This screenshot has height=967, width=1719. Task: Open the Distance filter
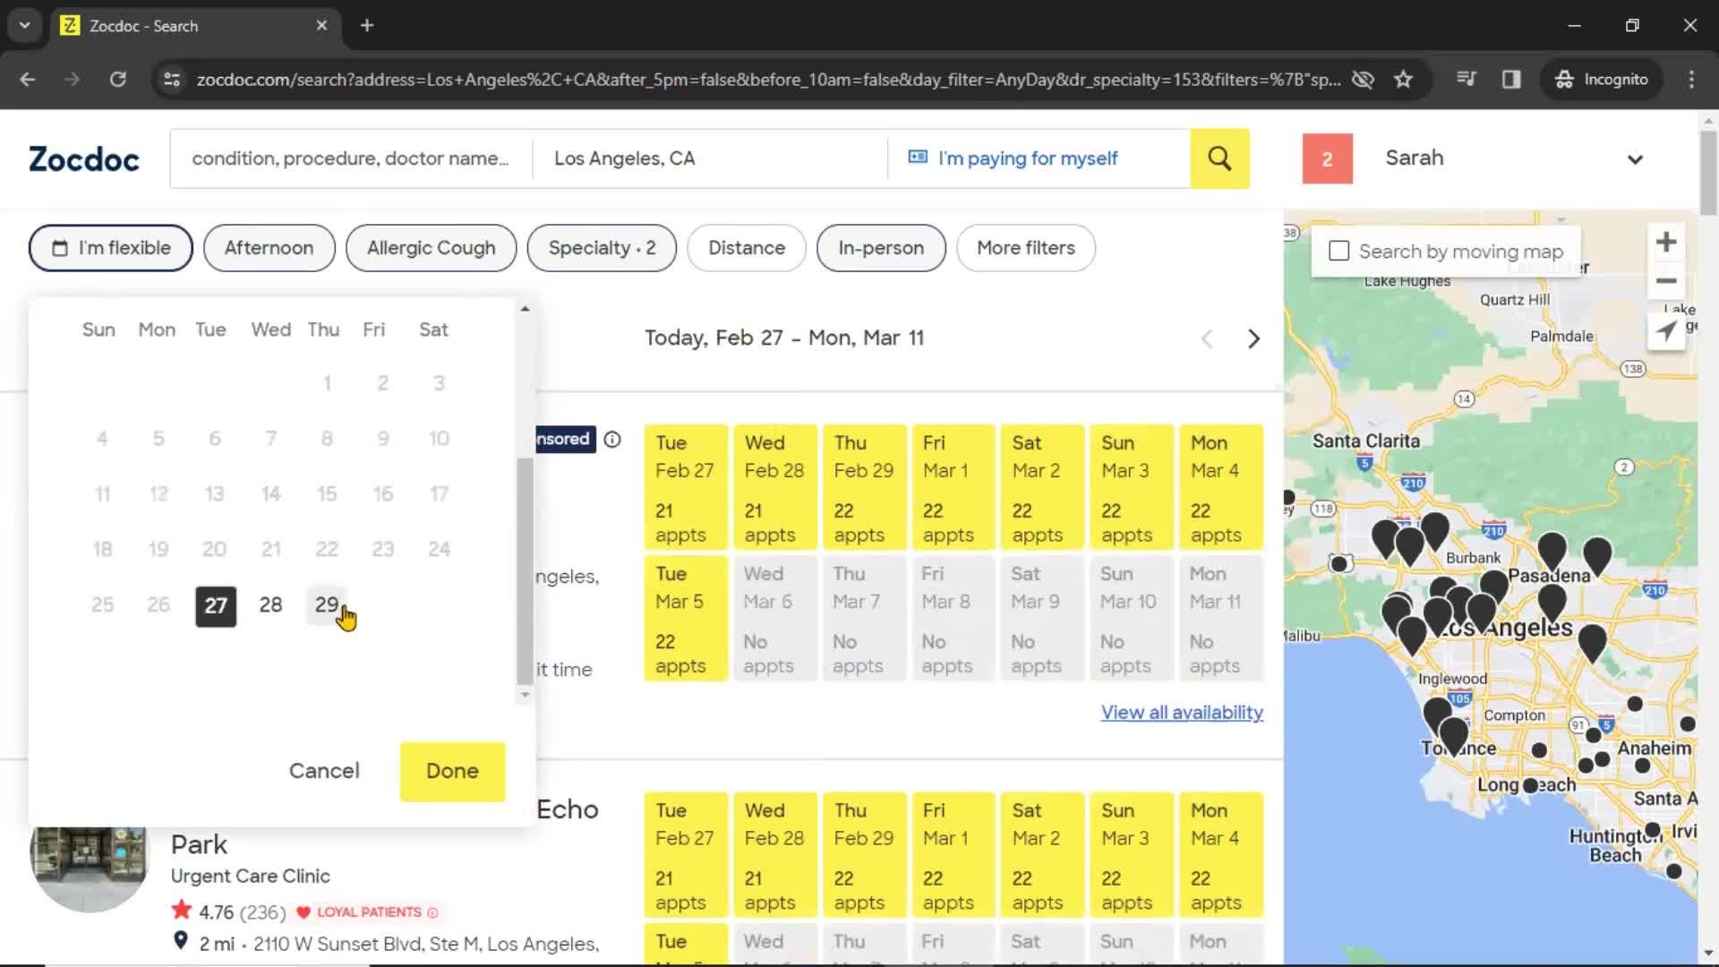747,248
